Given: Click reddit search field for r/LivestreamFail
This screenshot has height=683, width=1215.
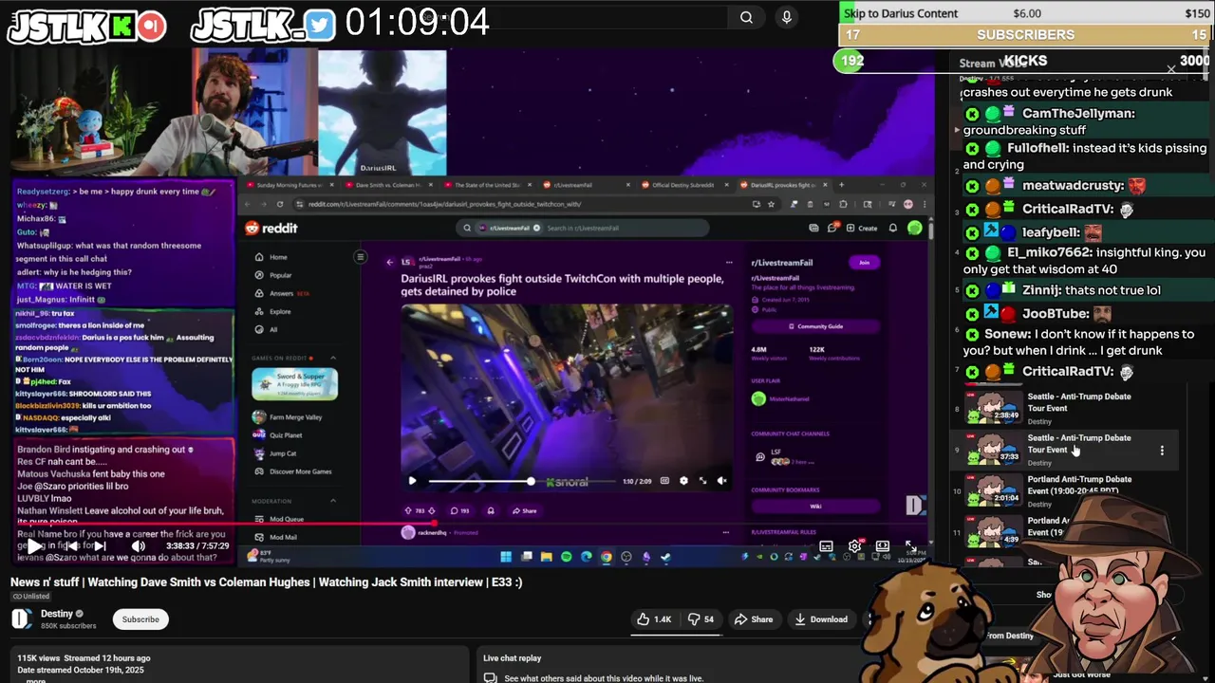Looking at the screenshot, I should (x=584, y=228).
